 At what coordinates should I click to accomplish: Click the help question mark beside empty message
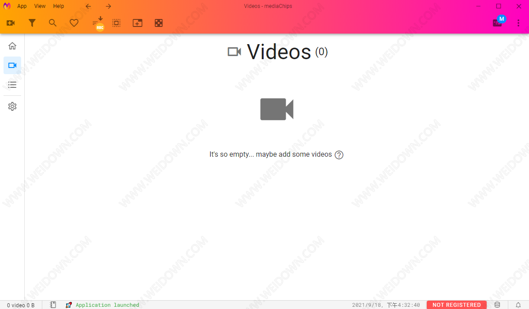[339, 155]
